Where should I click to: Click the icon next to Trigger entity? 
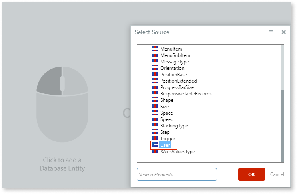tap(155, 138)
